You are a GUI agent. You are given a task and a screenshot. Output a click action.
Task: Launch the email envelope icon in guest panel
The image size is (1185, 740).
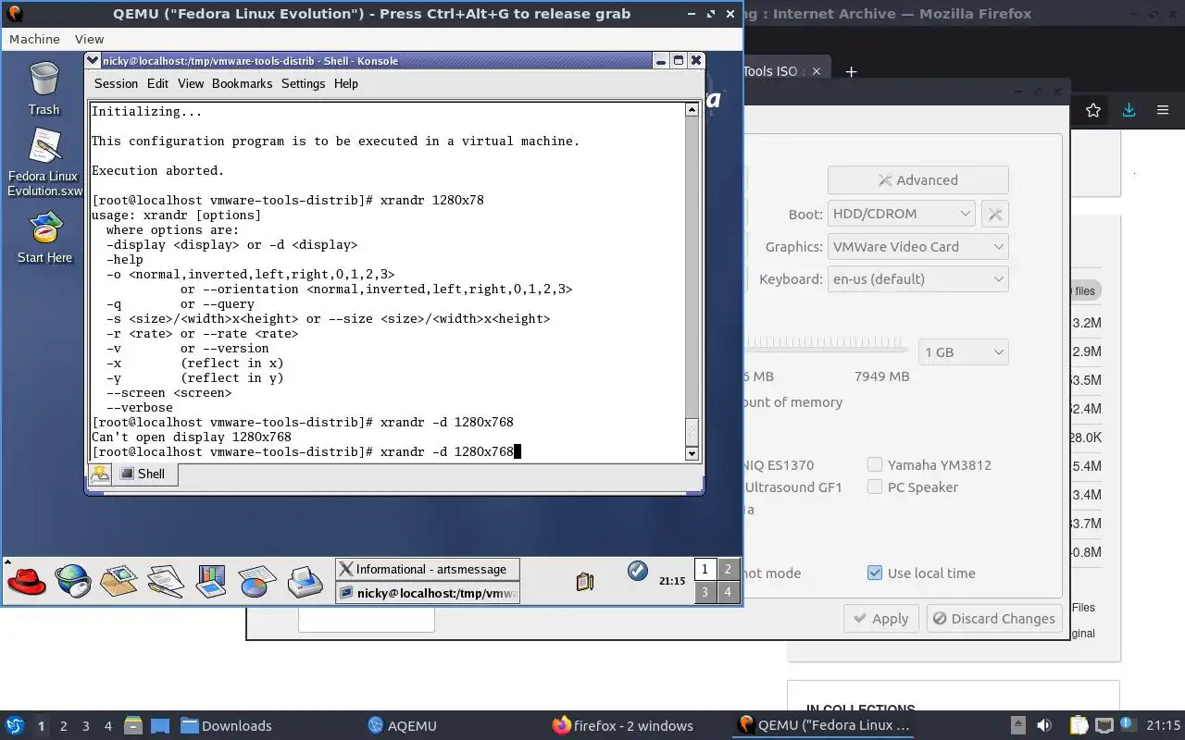118,581
